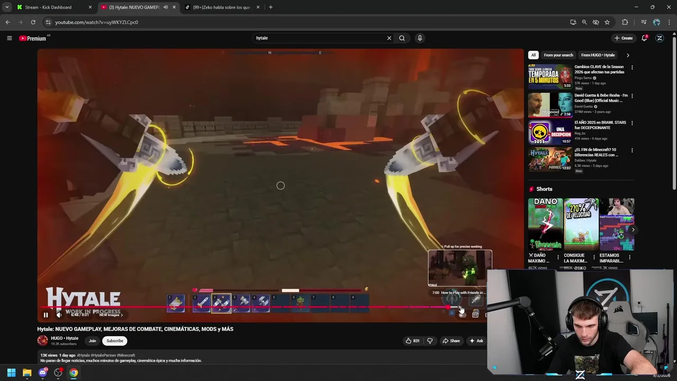Show the next shorts with the arrow
677x381 pixels.
[x=633, y=230]
